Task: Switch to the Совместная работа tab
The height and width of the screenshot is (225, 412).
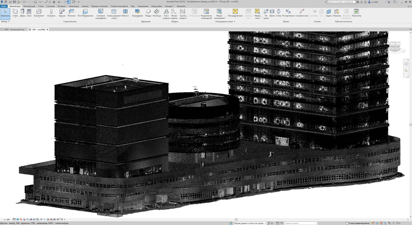Action: (x=119, y=6)
